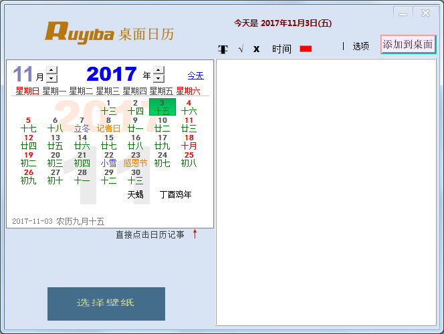
Task: Click the 选择壁纸 wallpaper button
Action: pos(106,303)
